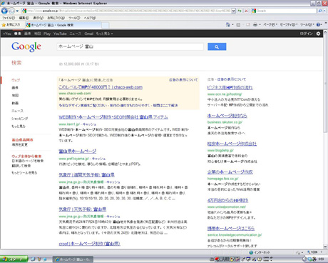The width and height of the screenshot is (328, 263).
Task: Open the 編集(E) menu
Action: point(24,18)
